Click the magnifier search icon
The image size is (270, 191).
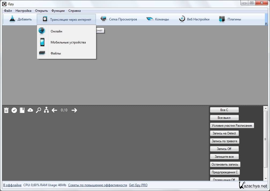click(39, 110)
